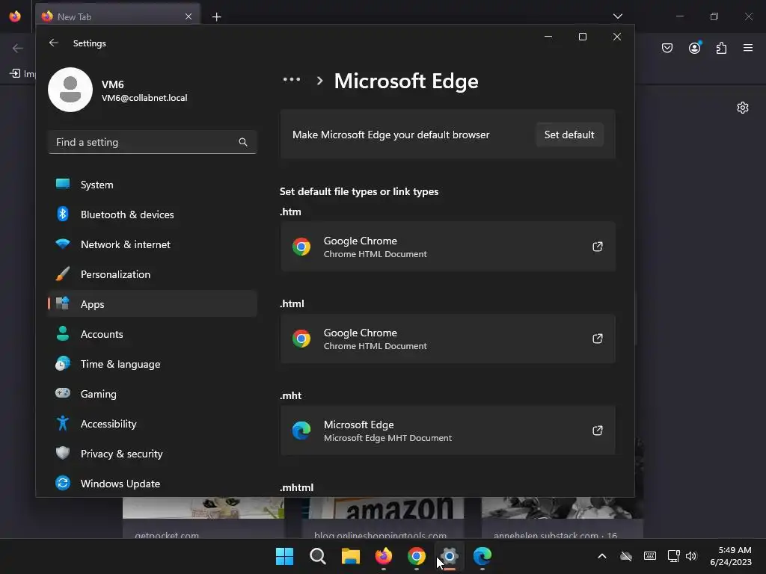Open Personalization category
This screenshot has height=574, width=766.
153,274
